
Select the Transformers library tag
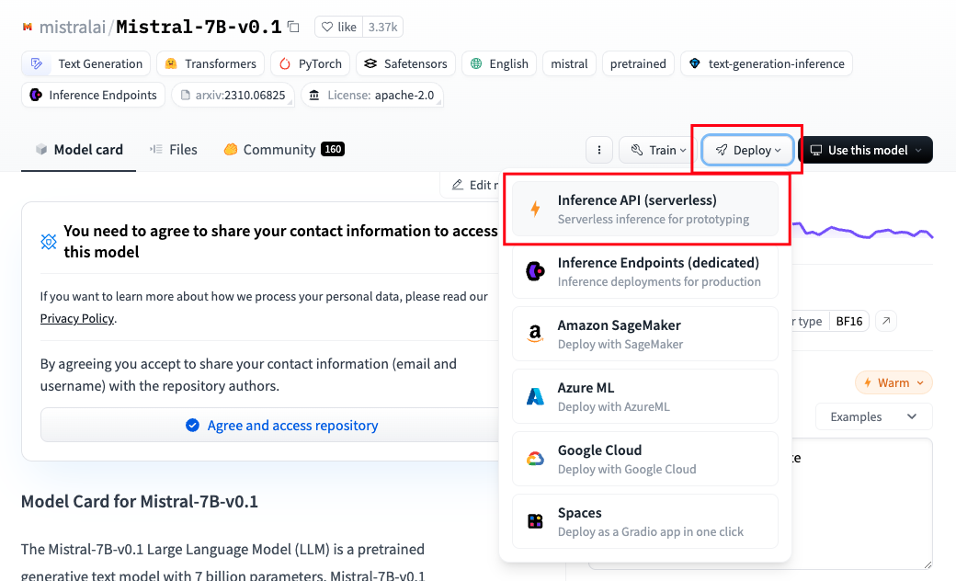[x=211, y=63]
